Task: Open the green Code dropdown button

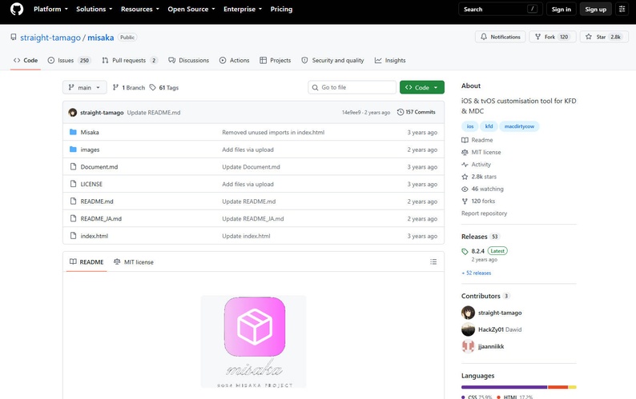Action: (422, 87)
